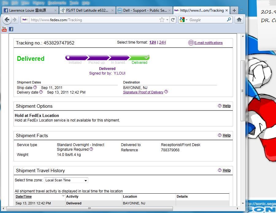Open the Tools menu
The width and height of the screenshot is (276, 213).
point(74,3)
